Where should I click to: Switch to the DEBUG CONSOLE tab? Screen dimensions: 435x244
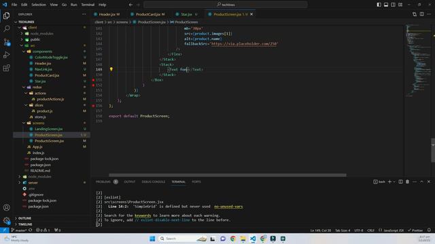(x=154, y=182)
